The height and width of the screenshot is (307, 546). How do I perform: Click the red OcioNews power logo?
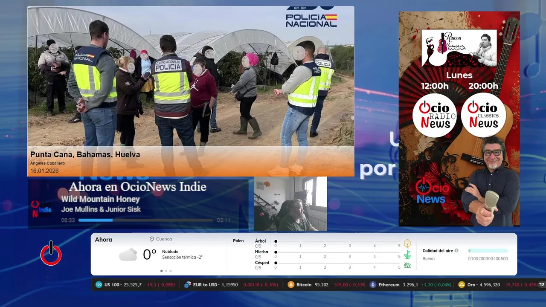click(51, 254)
